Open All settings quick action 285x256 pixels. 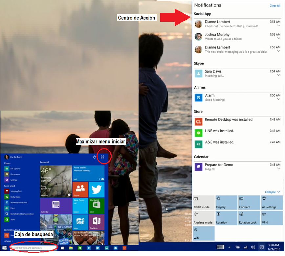pos(272,202)
